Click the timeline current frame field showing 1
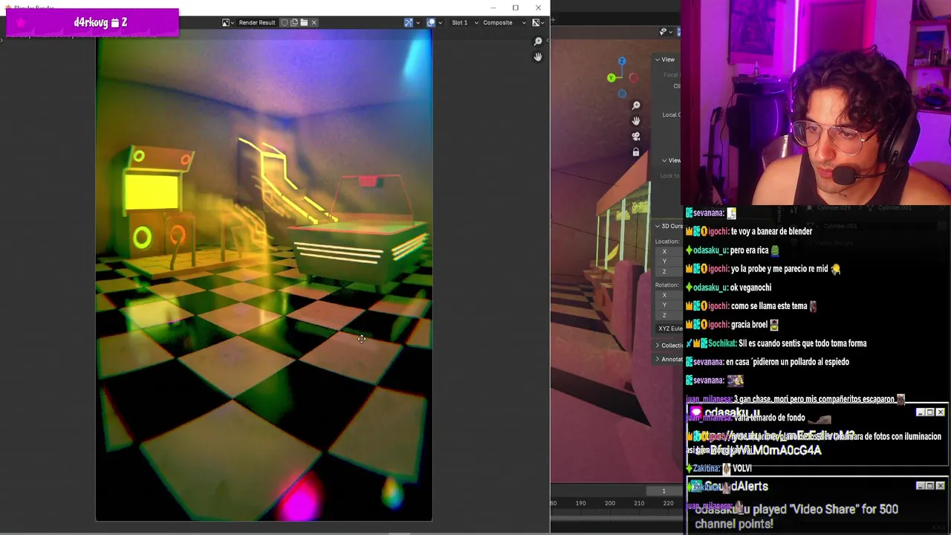The width and height of the screenshot is (951, 535). (x=663, y=490)
